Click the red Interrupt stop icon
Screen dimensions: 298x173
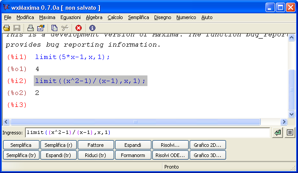[x=79, y=28]
